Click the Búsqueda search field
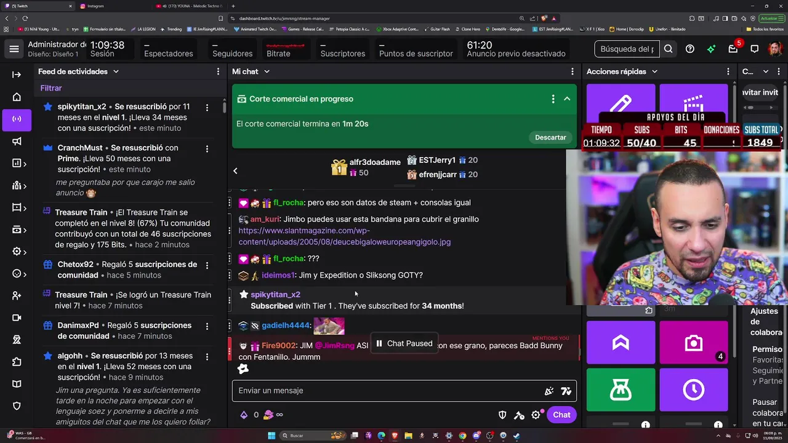 (x=627, y=49)
